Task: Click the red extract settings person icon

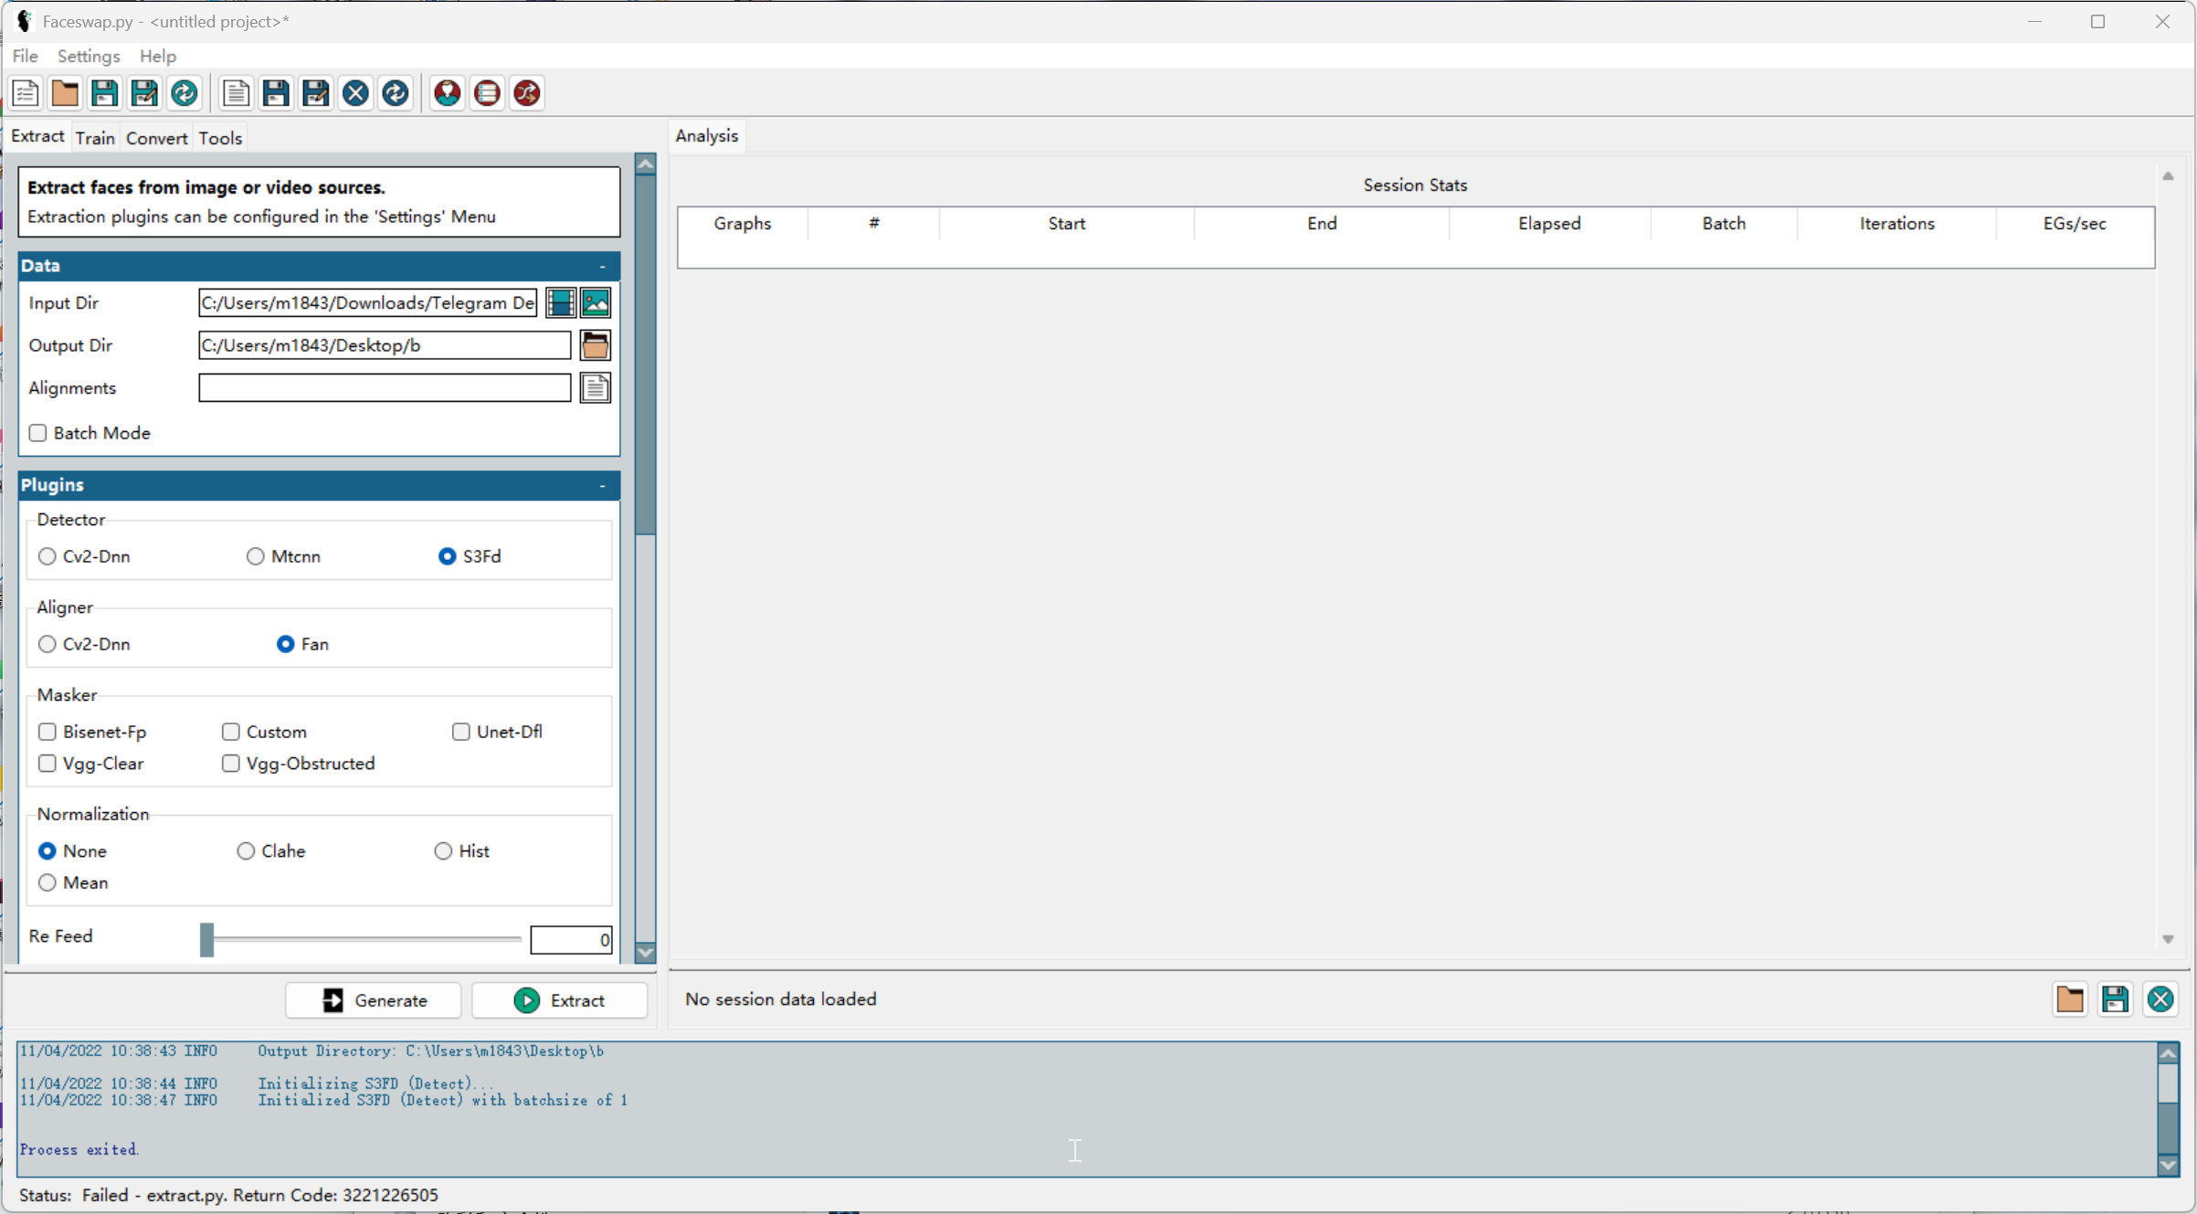Action: click(447, 93)
